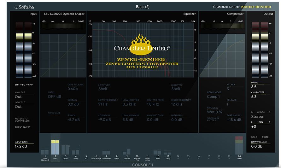
Task: Toggle Filters to Compressor
Action: 23,120
